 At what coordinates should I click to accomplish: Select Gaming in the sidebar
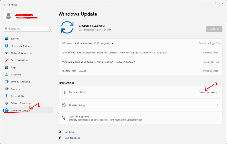[x=28, y=89]
